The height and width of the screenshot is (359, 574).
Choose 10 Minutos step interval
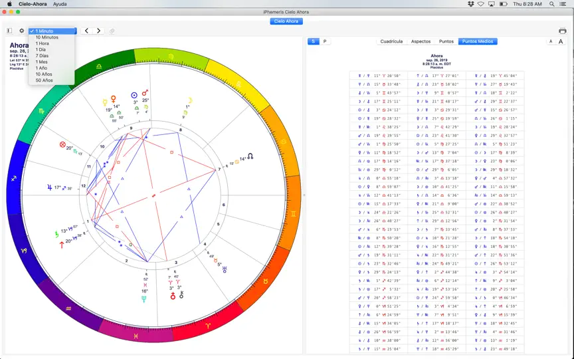click(x=52, y=37)
